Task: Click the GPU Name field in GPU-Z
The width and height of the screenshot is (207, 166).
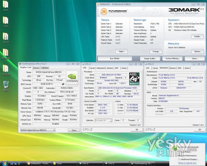Action: coord(48,72)
